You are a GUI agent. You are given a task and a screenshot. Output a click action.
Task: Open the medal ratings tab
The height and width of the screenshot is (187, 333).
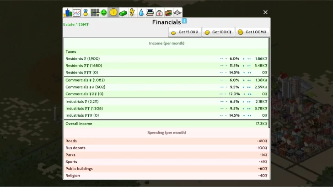[86, 13]
